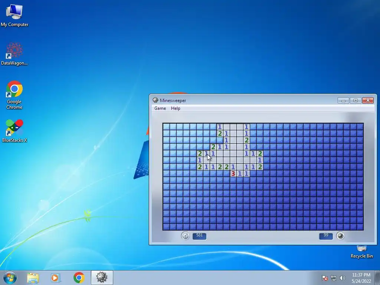The height and width of the screenshot is (285, 380).
Task: Click the Minesweeper title bar mine icon
Action: point(155,100)
